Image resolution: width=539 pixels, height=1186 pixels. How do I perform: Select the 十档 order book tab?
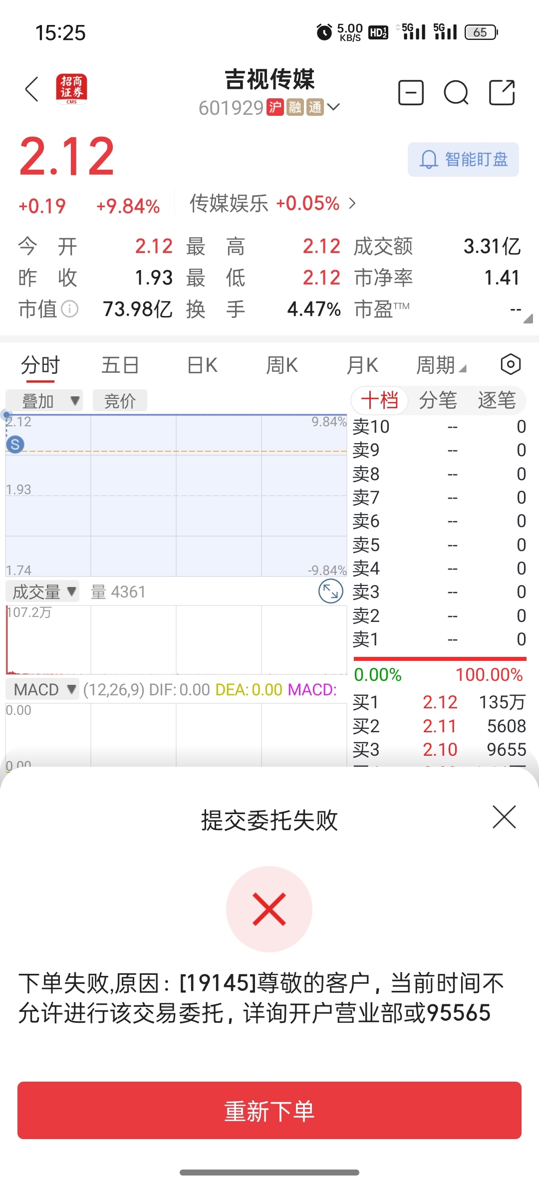tap(380, 400)
